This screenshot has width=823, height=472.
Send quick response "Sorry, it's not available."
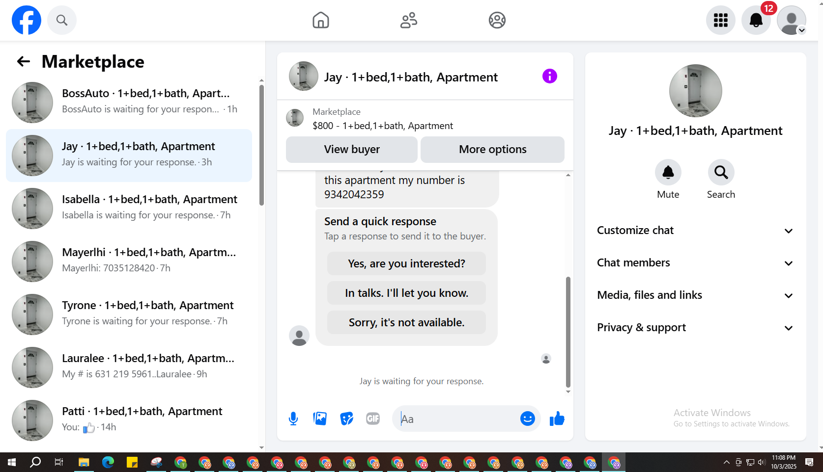[406, 322]
